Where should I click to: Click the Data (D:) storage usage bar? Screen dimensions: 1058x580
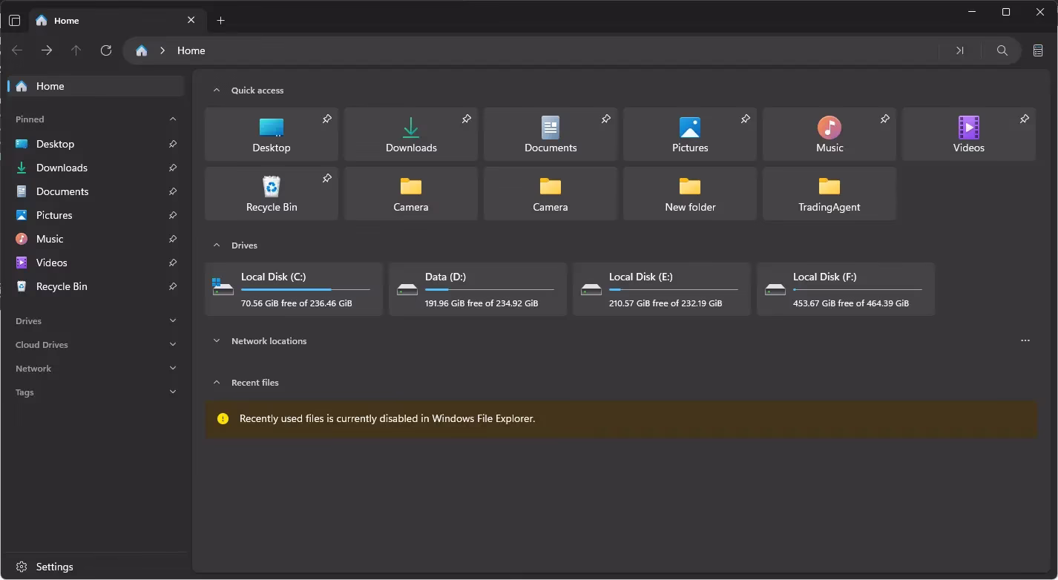489,289
